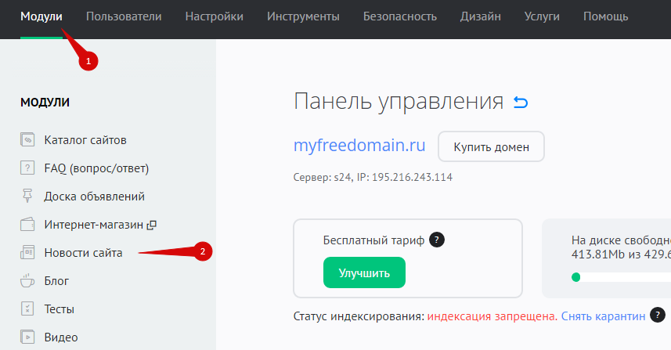671x350 pixels.
Task: Open the Модули top menu tab
Action: click(41, 16)
